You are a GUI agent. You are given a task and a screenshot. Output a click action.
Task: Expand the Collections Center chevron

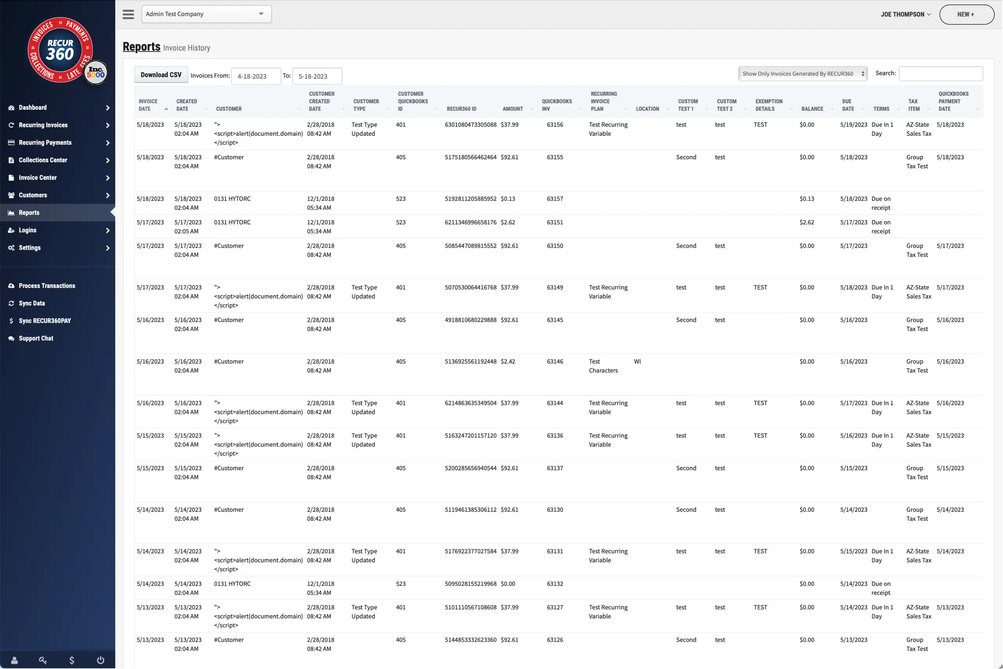tap(108, 161)
